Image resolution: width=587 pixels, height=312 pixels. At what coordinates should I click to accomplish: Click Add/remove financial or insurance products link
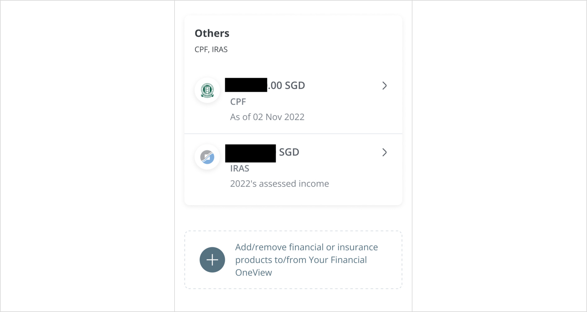(x=293, y=260)
